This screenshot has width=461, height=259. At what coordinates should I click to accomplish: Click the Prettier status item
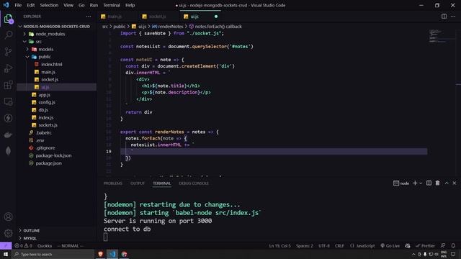425,246
